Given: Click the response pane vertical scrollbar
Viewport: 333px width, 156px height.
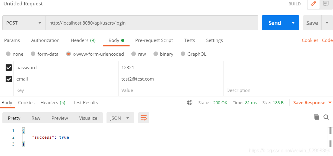Looking at the screenshot, I should pos(330,137).
